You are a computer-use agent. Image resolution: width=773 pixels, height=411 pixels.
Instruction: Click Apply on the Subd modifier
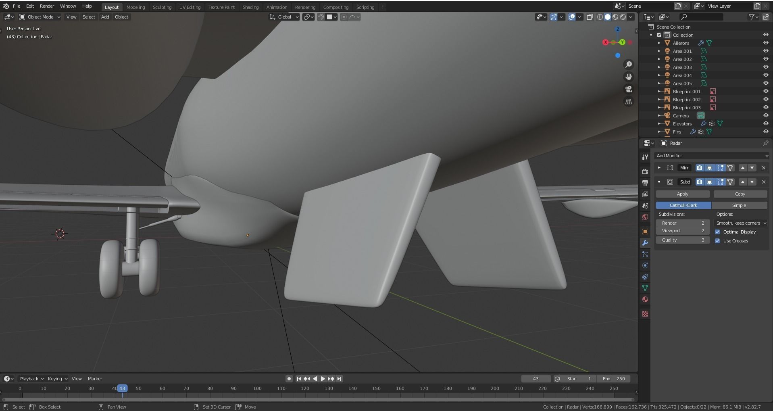(682, 194)
